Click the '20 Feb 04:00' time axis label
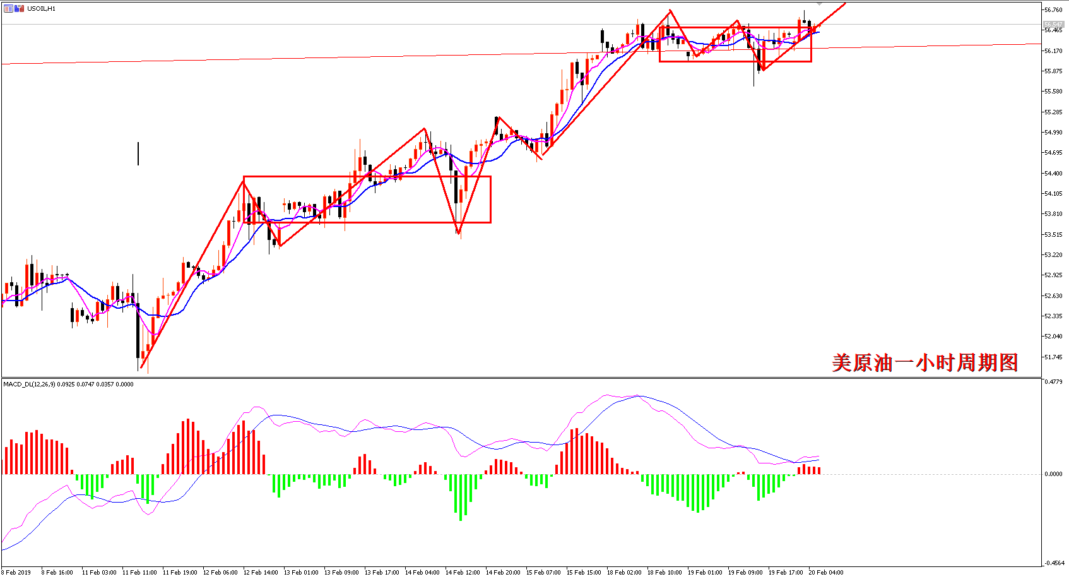This screenshot has height=579, width=1069. 826,573
